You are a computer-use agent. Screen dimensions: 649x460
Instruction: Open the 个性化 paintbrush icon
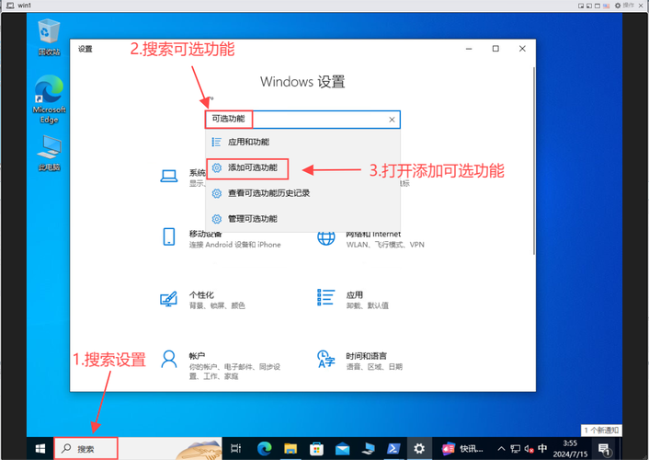[169, 298]
